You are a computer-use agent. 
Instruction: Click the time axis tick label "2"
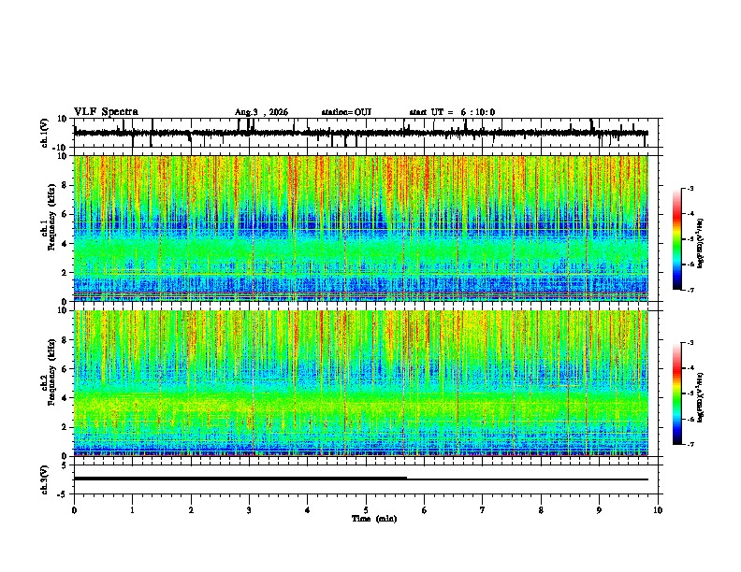(x=191, y=510)
